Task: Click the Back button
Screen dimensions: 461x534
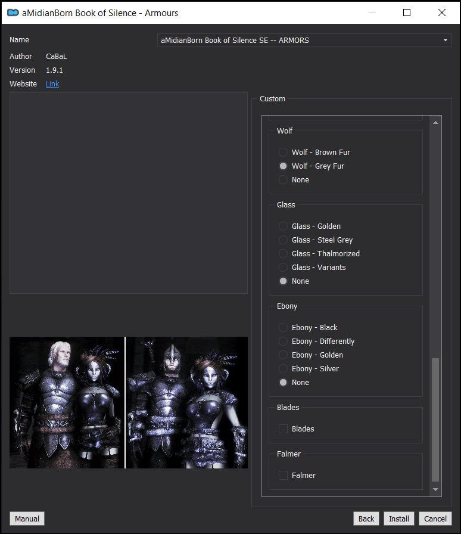Action: [x=366, y=519]
